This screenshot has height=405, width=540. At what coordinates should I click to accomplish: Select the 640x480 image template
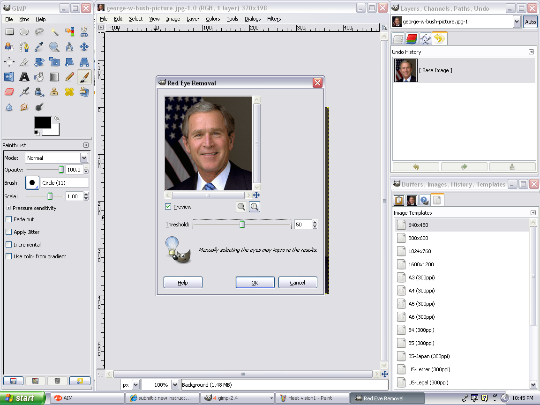[x=461, y=225]
